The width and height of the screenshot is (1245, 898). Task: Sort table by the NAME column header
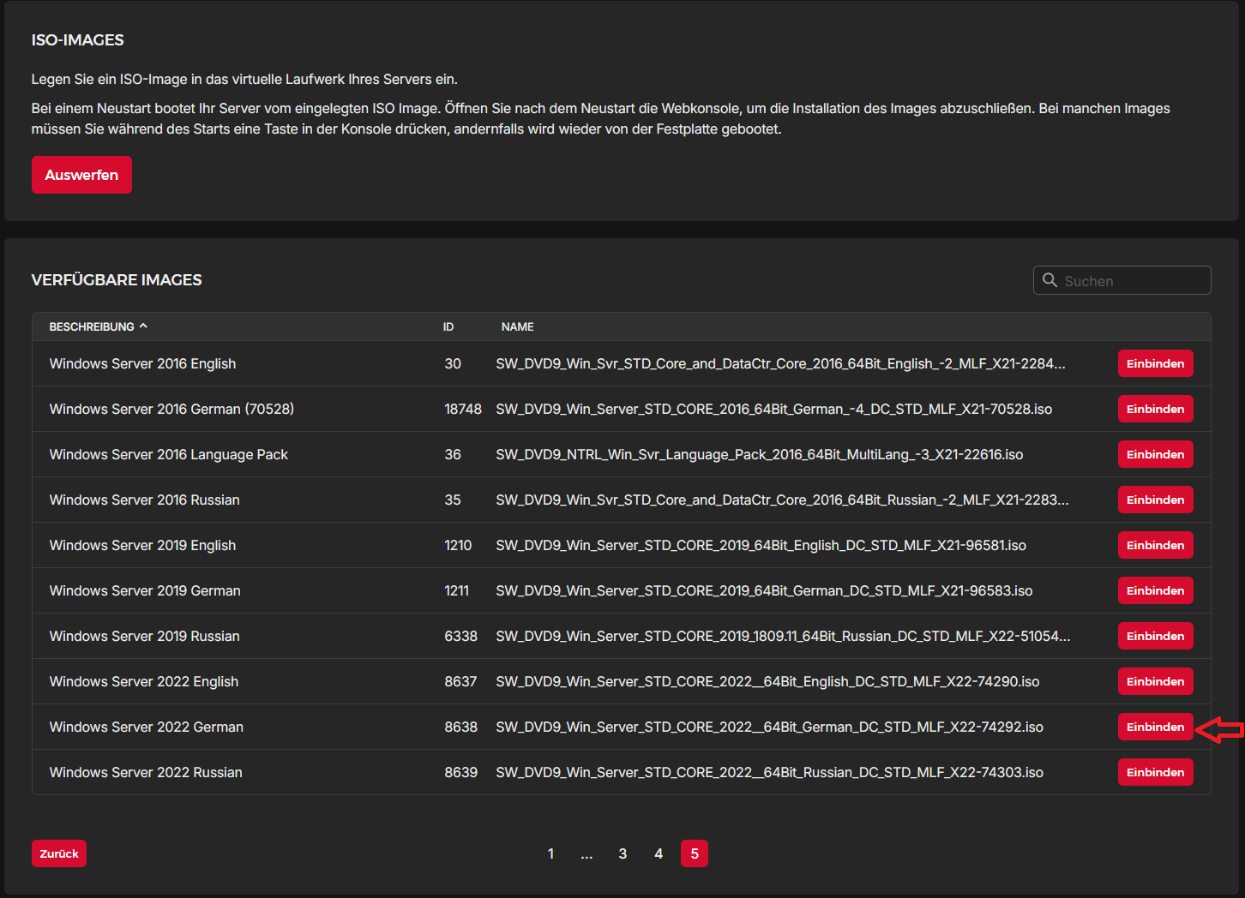pos(518,326)
